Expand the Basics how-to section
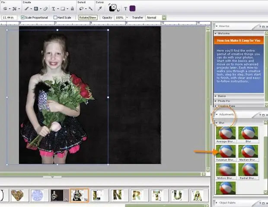The height and width of the screenshot is (207, 268). point(222,96)
